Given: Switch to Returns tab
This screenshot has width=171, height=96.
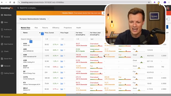Looking at the screenshot, I should [45, 28].
